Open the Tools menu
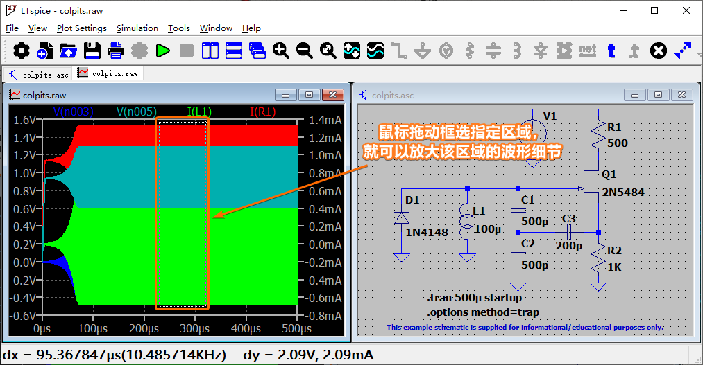This screenshot has width=703, height=365. (179, 28)
